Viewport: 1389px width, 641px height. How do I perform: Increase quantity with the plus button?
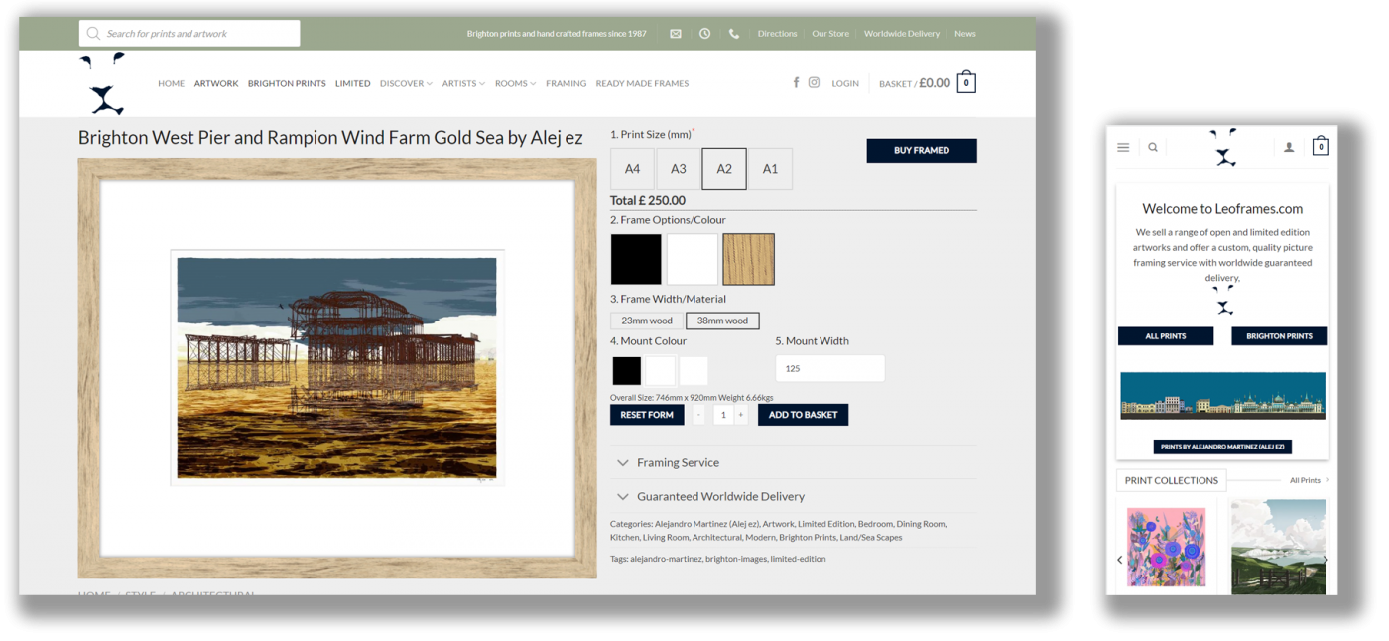point(741,415)
